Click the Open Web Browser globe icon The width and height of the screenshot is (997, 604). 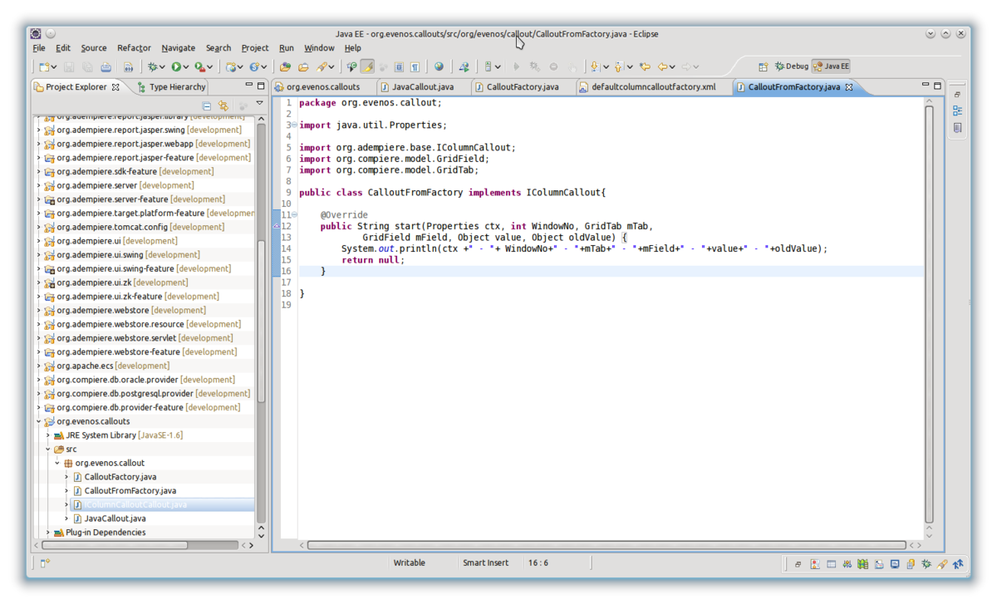pyautogui.click(x=439, y=66)
